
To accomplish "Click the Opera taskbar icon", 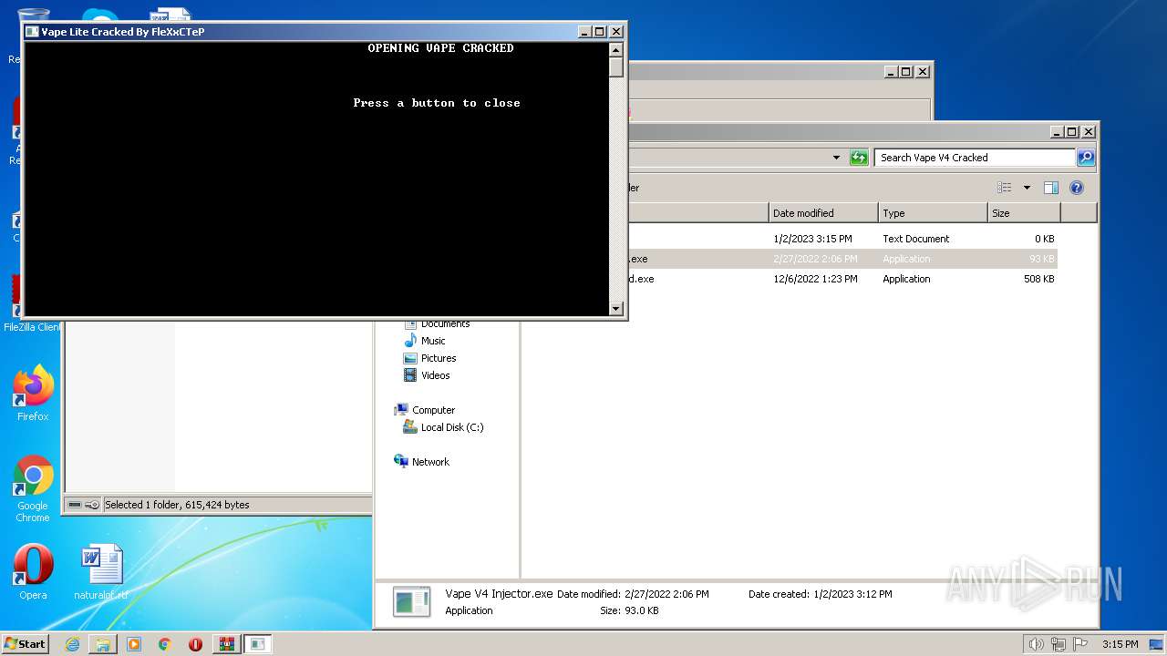I will [x=195, y=644].
